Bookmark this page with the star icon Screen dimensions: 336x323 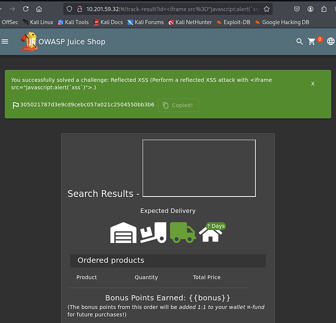click(266, 9)
